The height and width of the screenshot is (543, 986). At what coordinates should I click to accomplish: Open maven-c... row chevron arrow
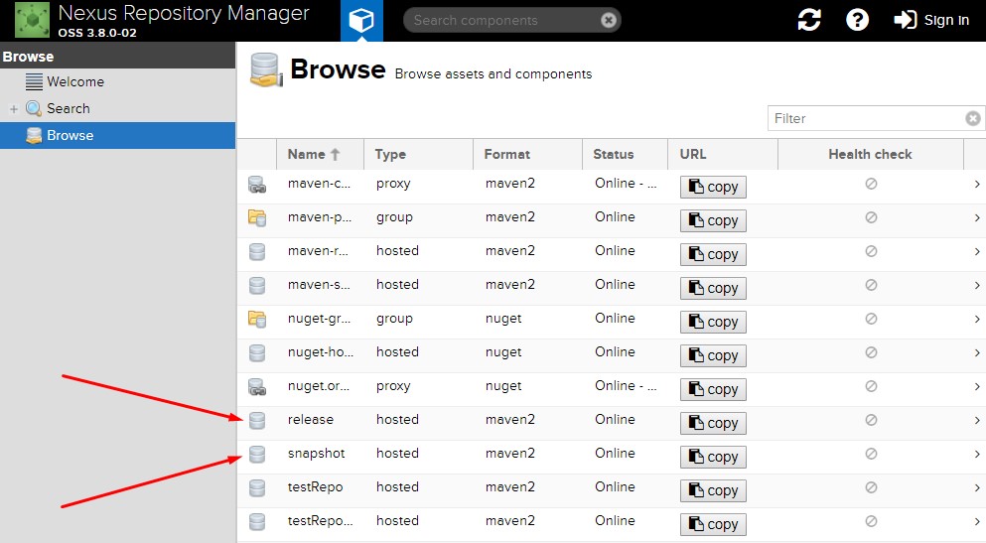[977, 184]
